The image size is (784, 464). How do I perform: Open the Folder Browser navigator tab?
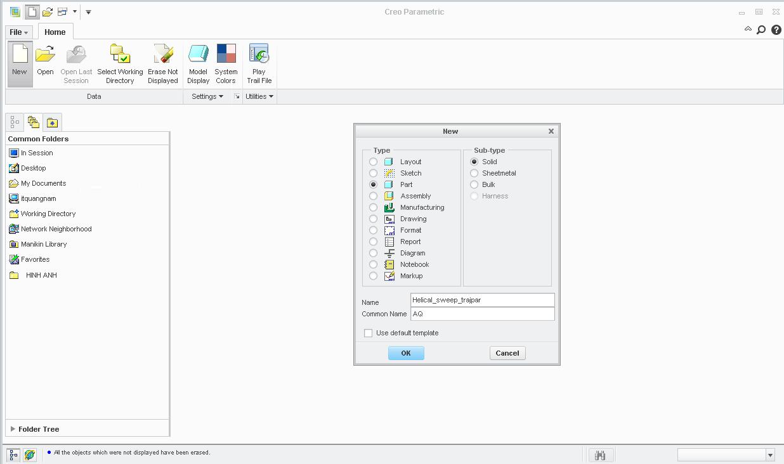(x=33, y=122)
